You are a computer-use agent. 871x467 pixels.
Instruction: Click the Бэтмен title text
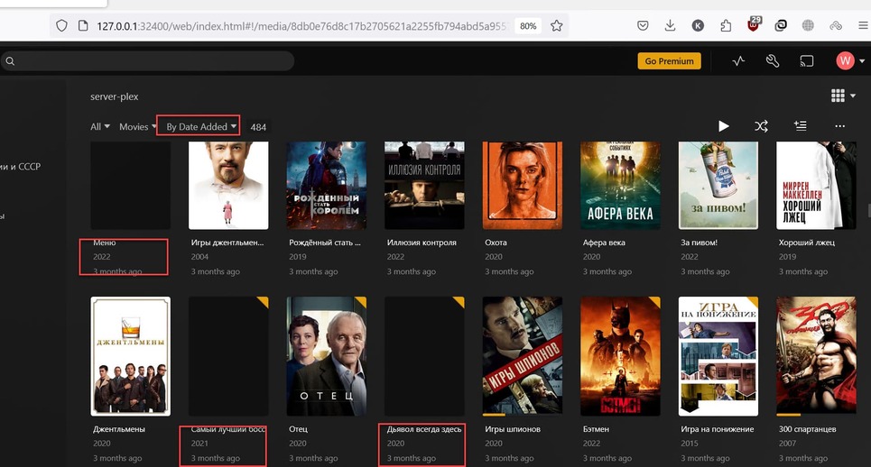(596, 429)
